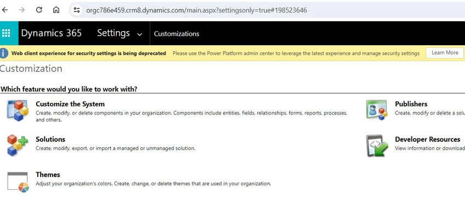Open the Settings navigation menu
Image resolution: width=465 pixels, height=199 pixels.
(x=113, y=33)
